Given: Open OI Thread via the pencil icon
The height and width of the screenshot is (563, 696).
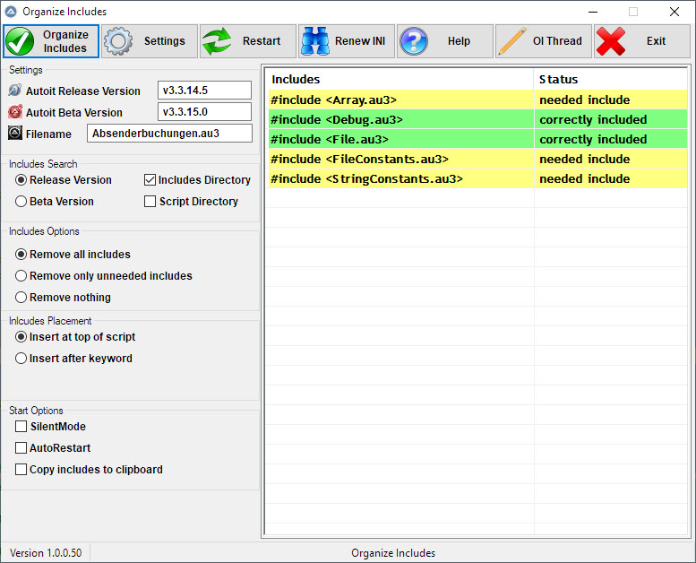Looking at the screenshot, I should [511, 41].
